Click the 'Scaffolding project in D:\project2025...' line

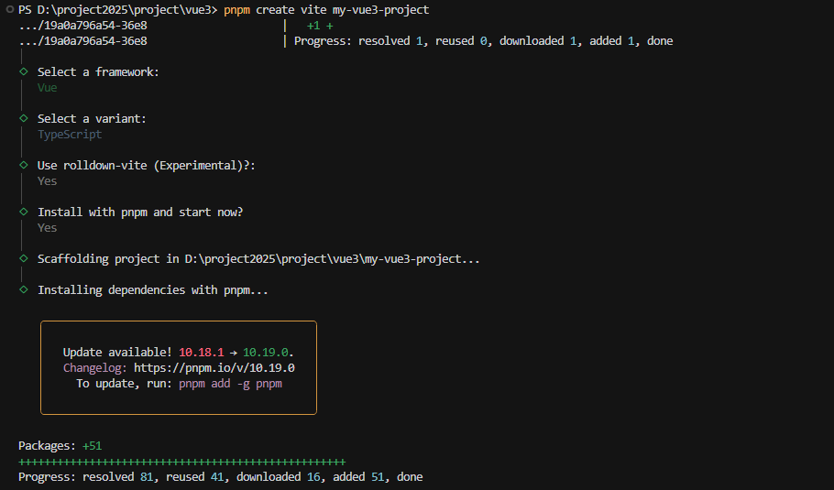click(x=258, y=259)
